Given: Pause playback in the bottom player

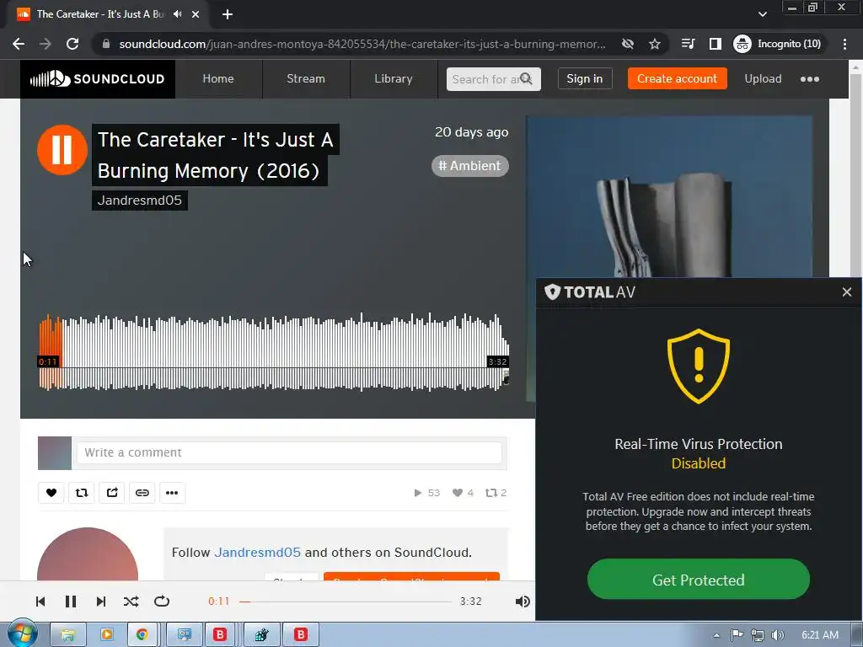Looking at the screenshot, I should click(71, 602).
